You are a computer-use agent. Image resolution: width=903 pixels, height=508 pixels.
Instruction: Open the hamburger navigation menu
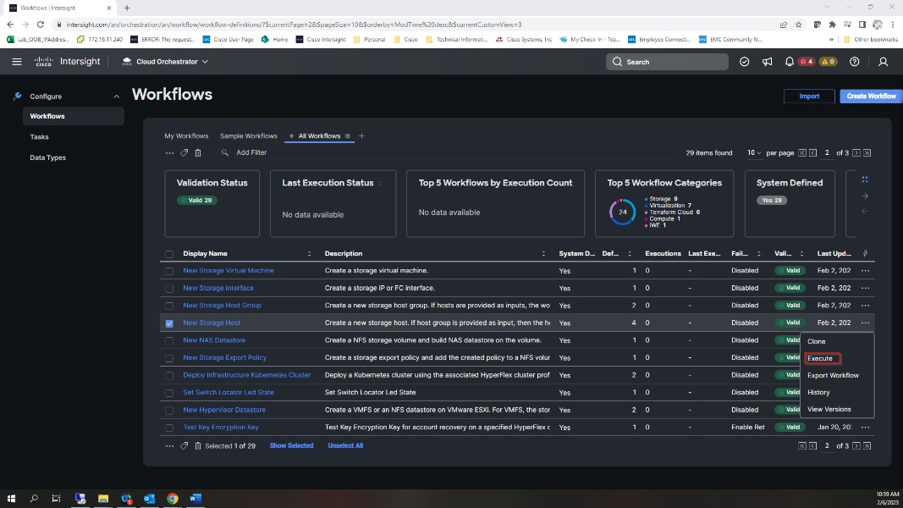(x=17, y=62)
